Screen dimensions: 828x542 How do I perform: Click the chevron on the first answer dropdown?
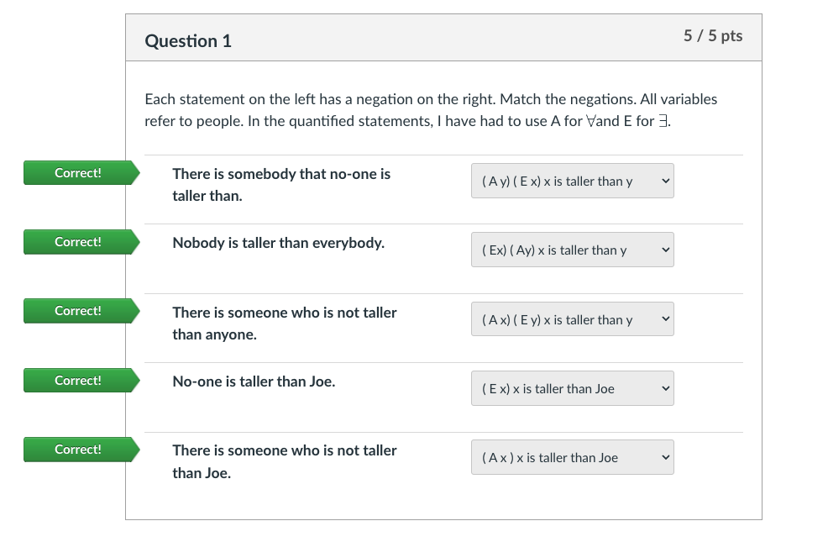click(665, 181)
